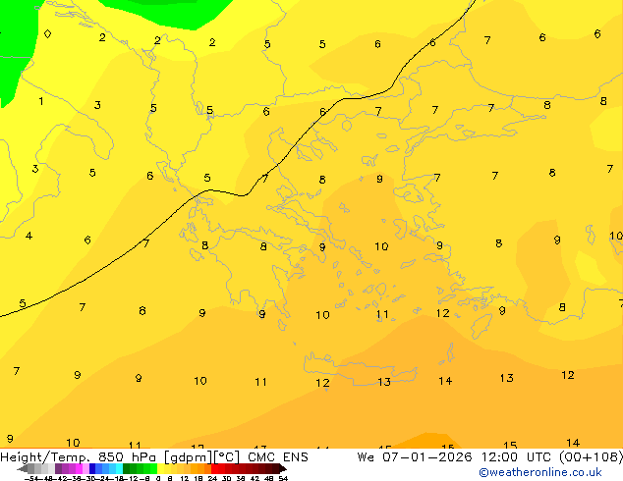Click the '4' temperature value on the map

28,236
